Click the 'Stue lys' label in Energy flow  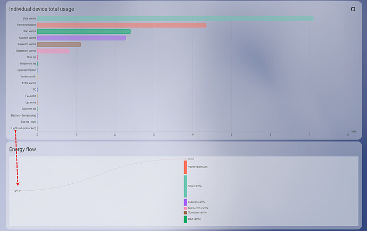(191, 159)
